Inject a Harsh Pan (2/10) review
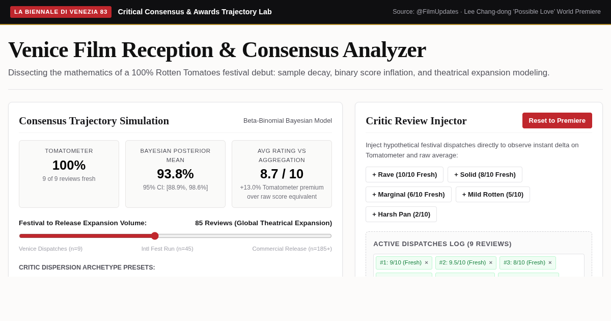The image size is (611, 321). [401, 215]
